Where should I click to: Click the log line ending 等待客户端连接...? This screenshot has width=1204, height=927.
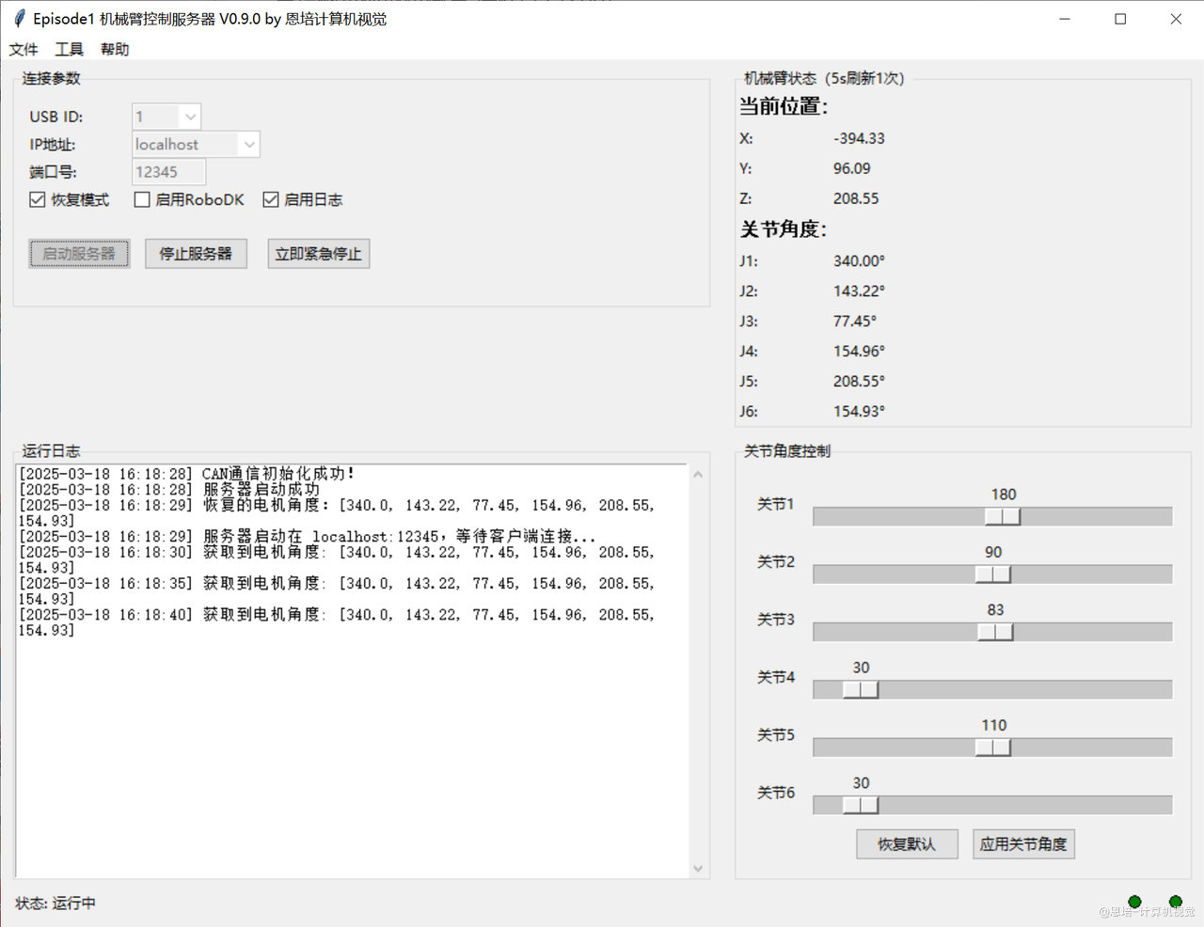pos(308,536)
